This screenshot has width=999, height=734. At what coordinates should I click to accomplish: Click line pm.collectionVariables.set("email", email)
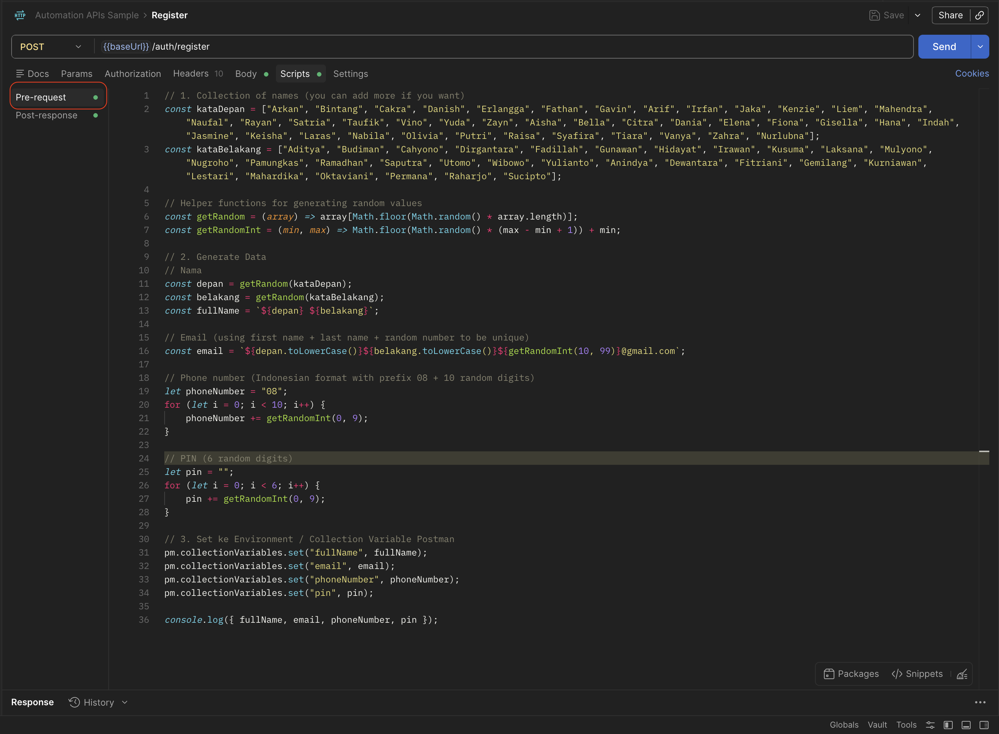click(280, 566)
